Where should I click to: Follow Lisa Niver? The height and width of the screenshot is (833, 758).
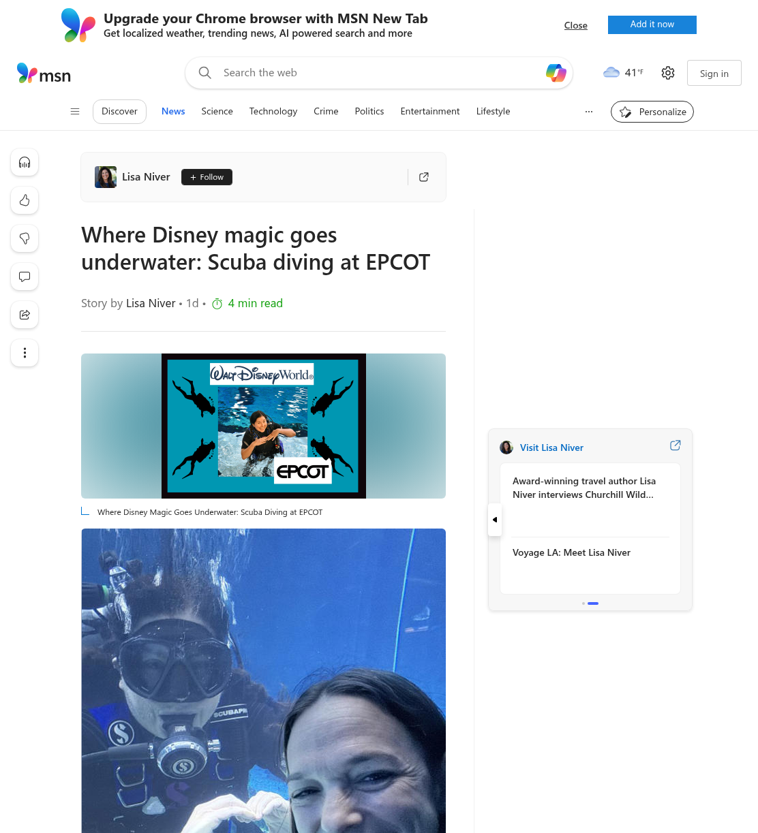(207, 177)
